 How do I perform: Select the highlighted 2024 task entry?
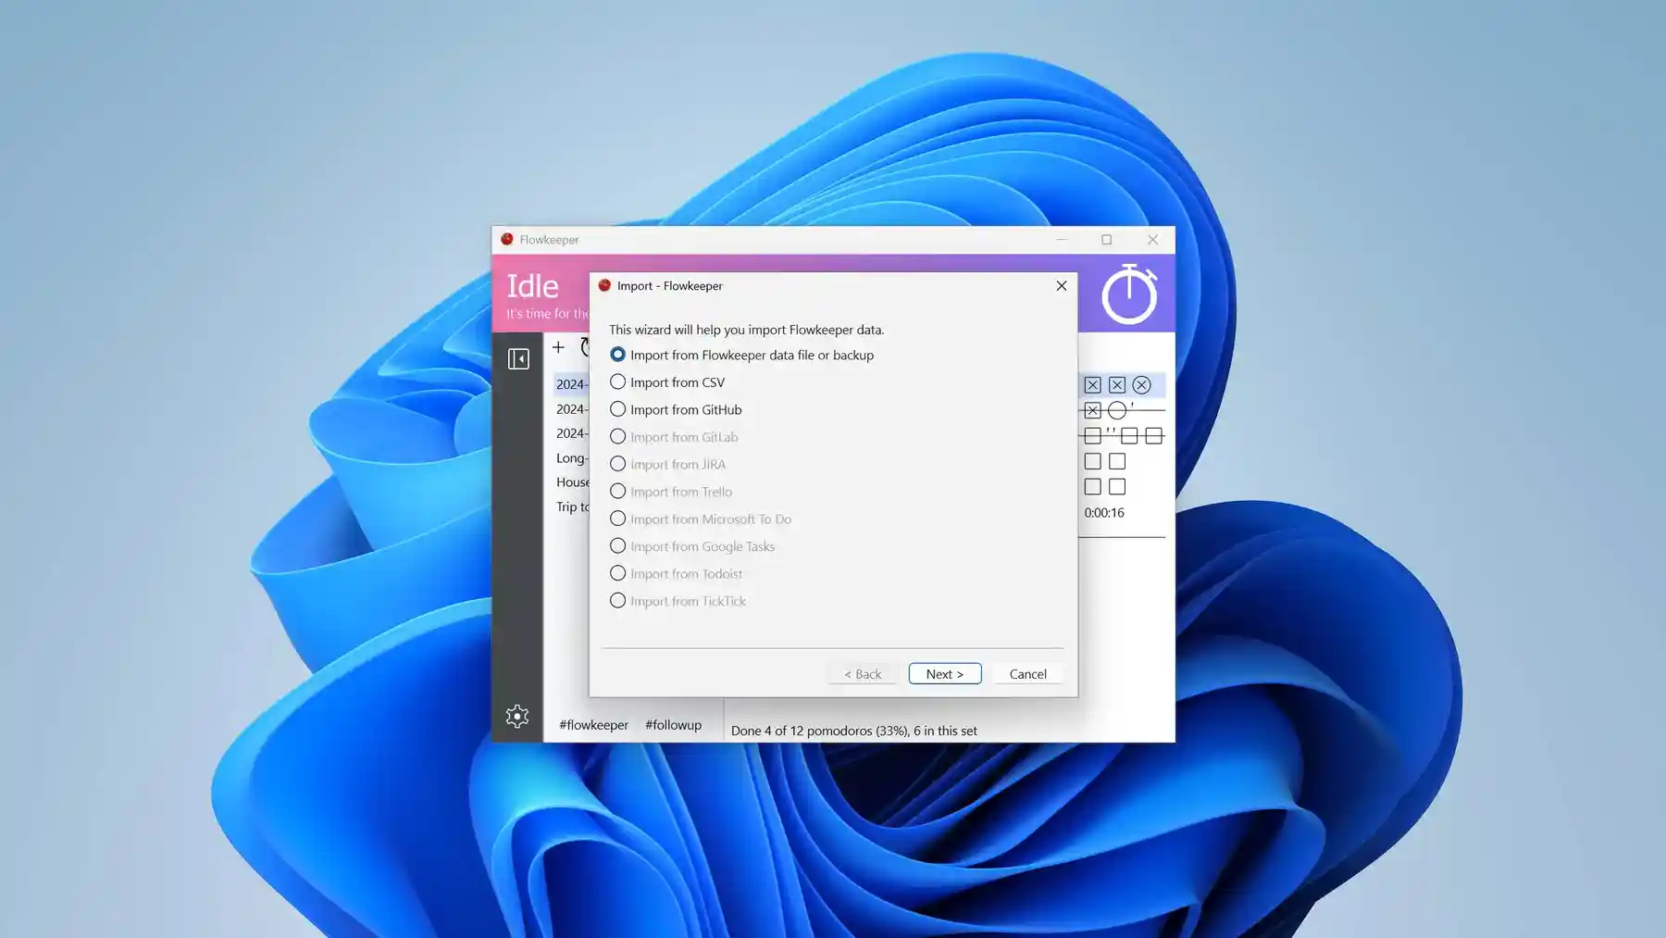(571, 383)
